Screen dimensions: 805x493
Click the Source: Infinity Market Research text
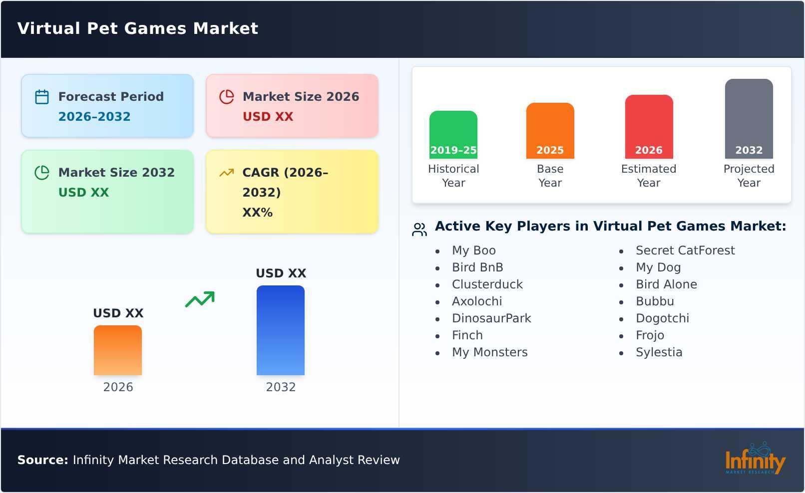tap(209, 460)
